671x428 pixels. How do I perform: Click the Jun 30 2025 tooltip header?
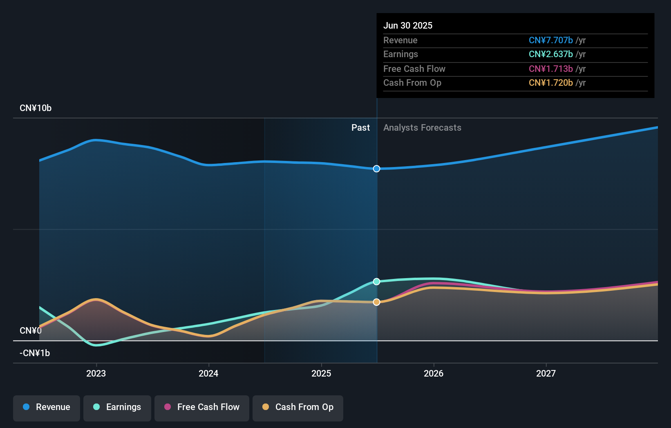coord(408,25)
